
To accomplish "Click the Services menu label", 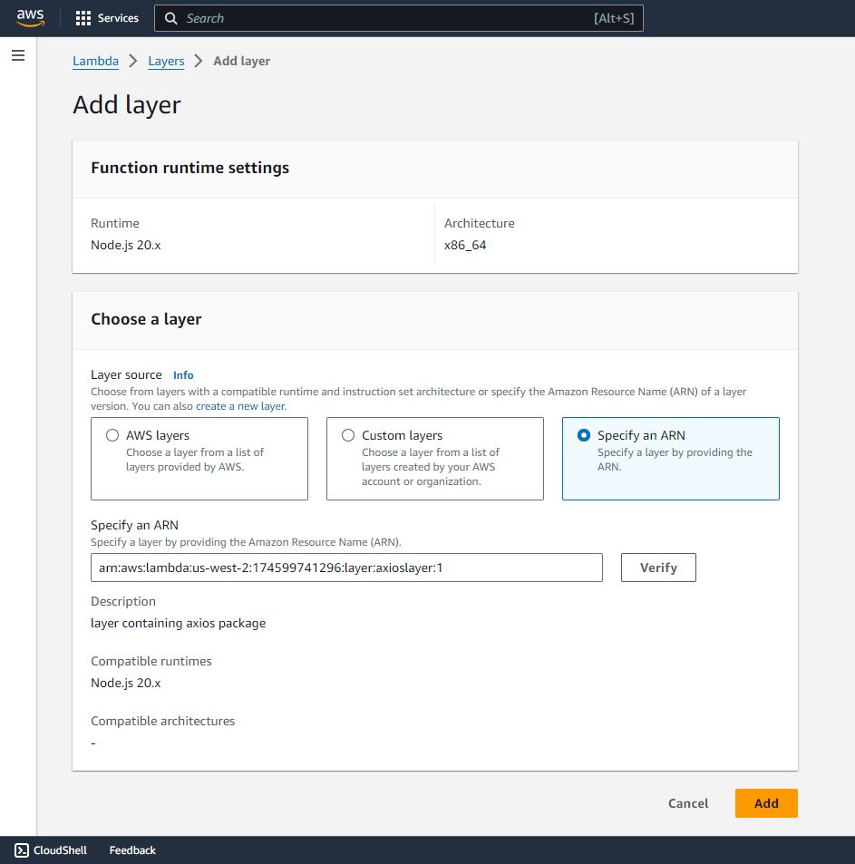I will tap(118, 18).
